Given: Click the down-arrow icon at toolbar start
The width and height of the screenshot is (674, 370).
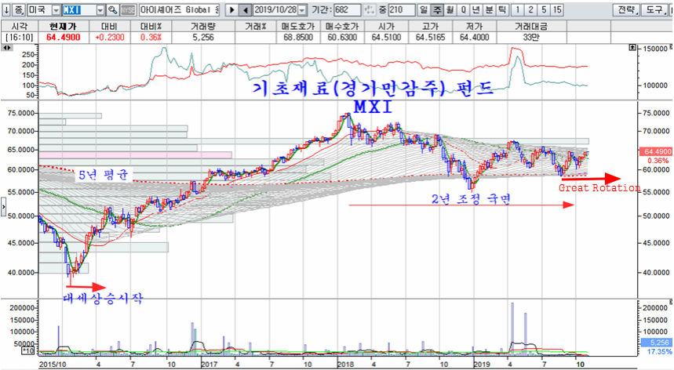Looking at the screenshot, I should coord(6,10).
